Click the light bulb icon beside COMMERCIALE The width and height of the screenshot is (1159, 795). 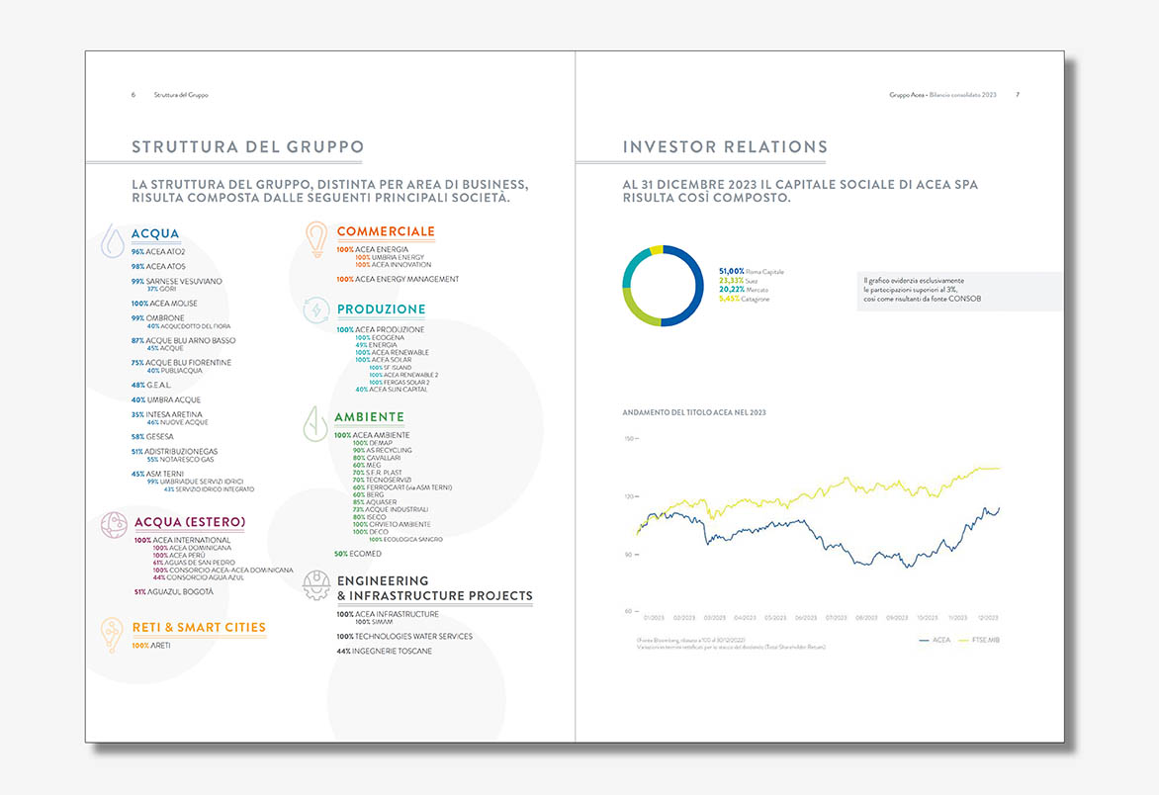(x=316, y=239)
